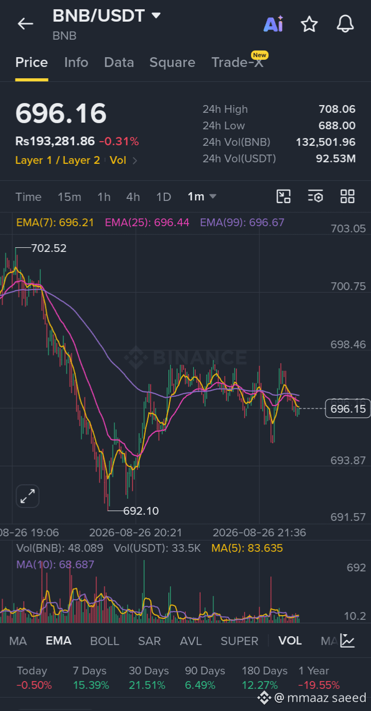The height and width of the screenshot is (711, 371).
Task: Expand chart to fullscreen
Action: [27, 497]
